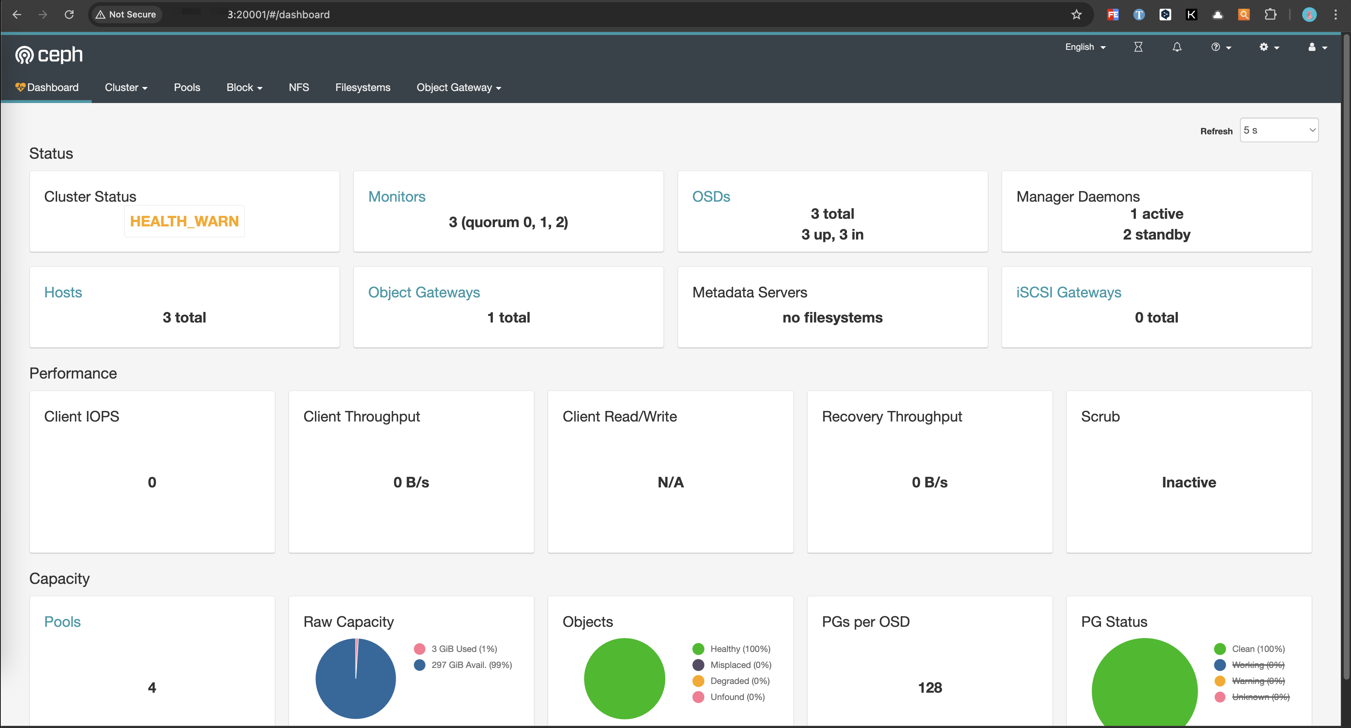Toggle the Misplaced objects legend swatch

point(698,665)
